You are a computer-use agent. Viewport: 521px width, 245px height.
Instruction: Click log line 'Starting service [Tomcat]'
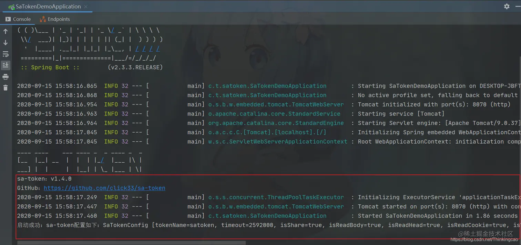tap(401, 114)
